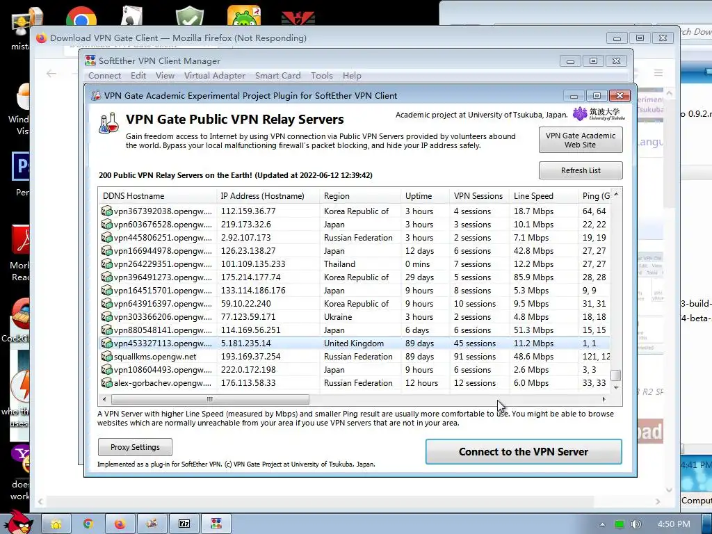This screenshot has width=712, height=534.
Task: Sort by Uptime column header
Action: tap(425, 196)
